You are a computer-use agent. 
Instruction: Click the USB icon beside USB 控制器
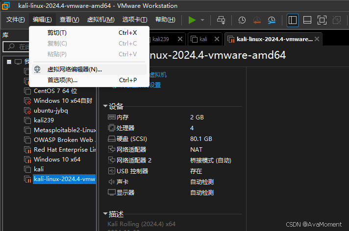111,171
